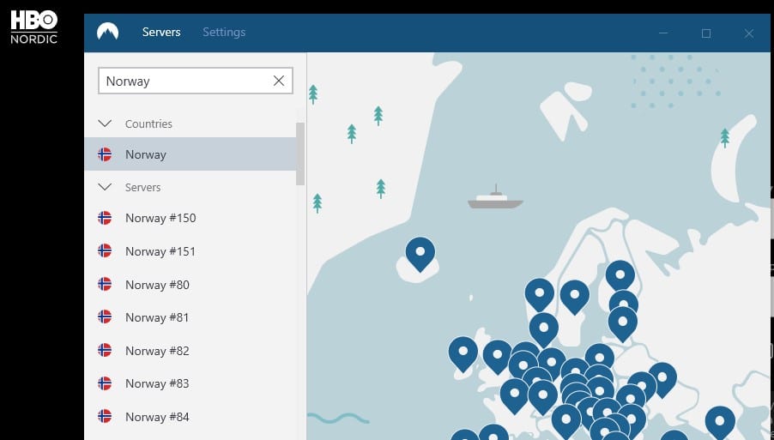The height and width of the screenshot is (440, 774).
Task: Click the Finland map pin
Action: click(x=620, y=276)
